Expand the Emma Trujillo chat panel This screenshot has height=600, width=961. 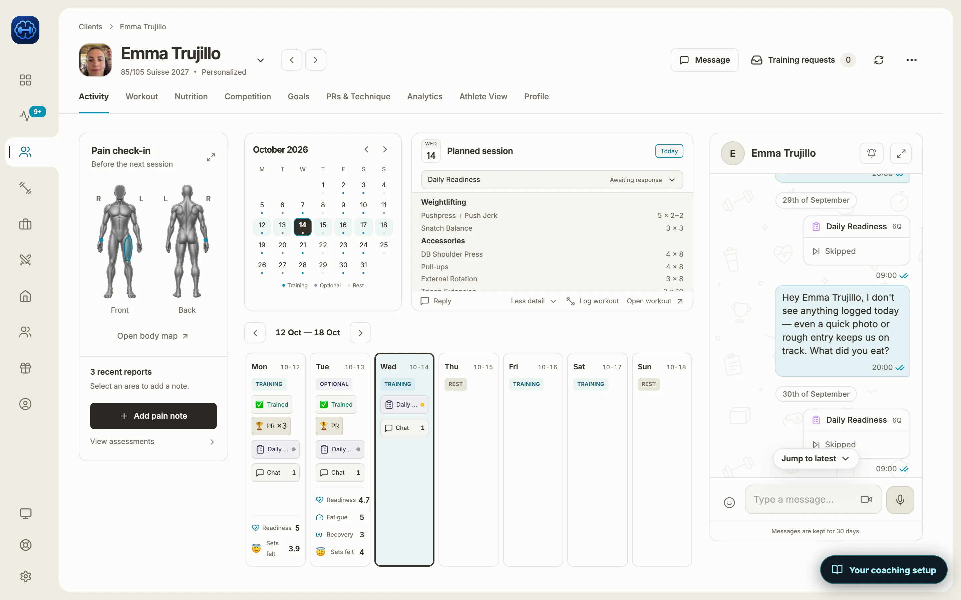[901, 153]
